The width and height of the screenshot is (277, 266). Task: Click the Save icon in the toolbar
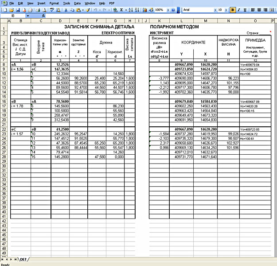click(x=17, y=9)
